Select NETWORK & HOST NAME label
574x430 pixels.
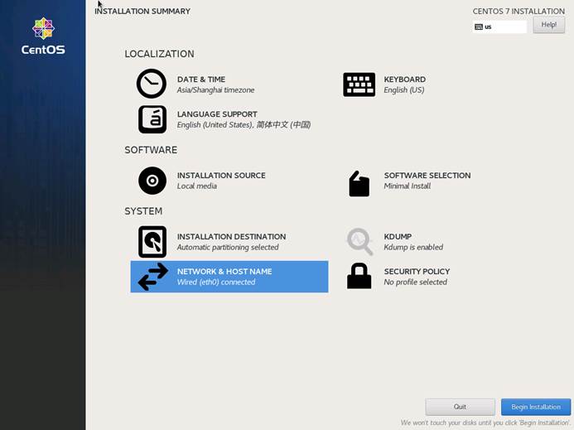pyautogui.click(x=224, y=272)
